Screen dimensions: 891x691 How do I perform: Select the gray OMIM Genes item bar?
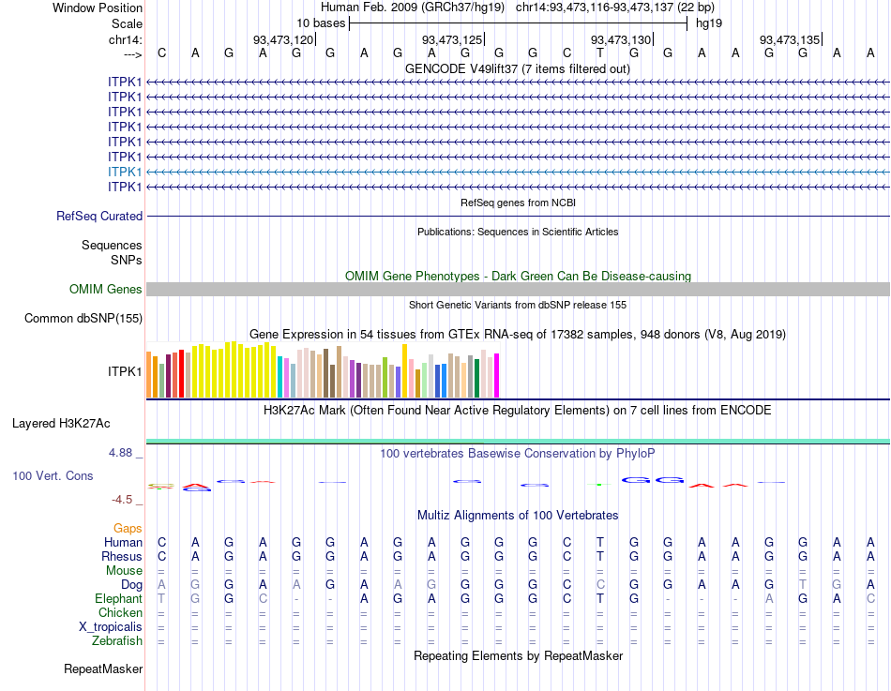pos(518,289)
